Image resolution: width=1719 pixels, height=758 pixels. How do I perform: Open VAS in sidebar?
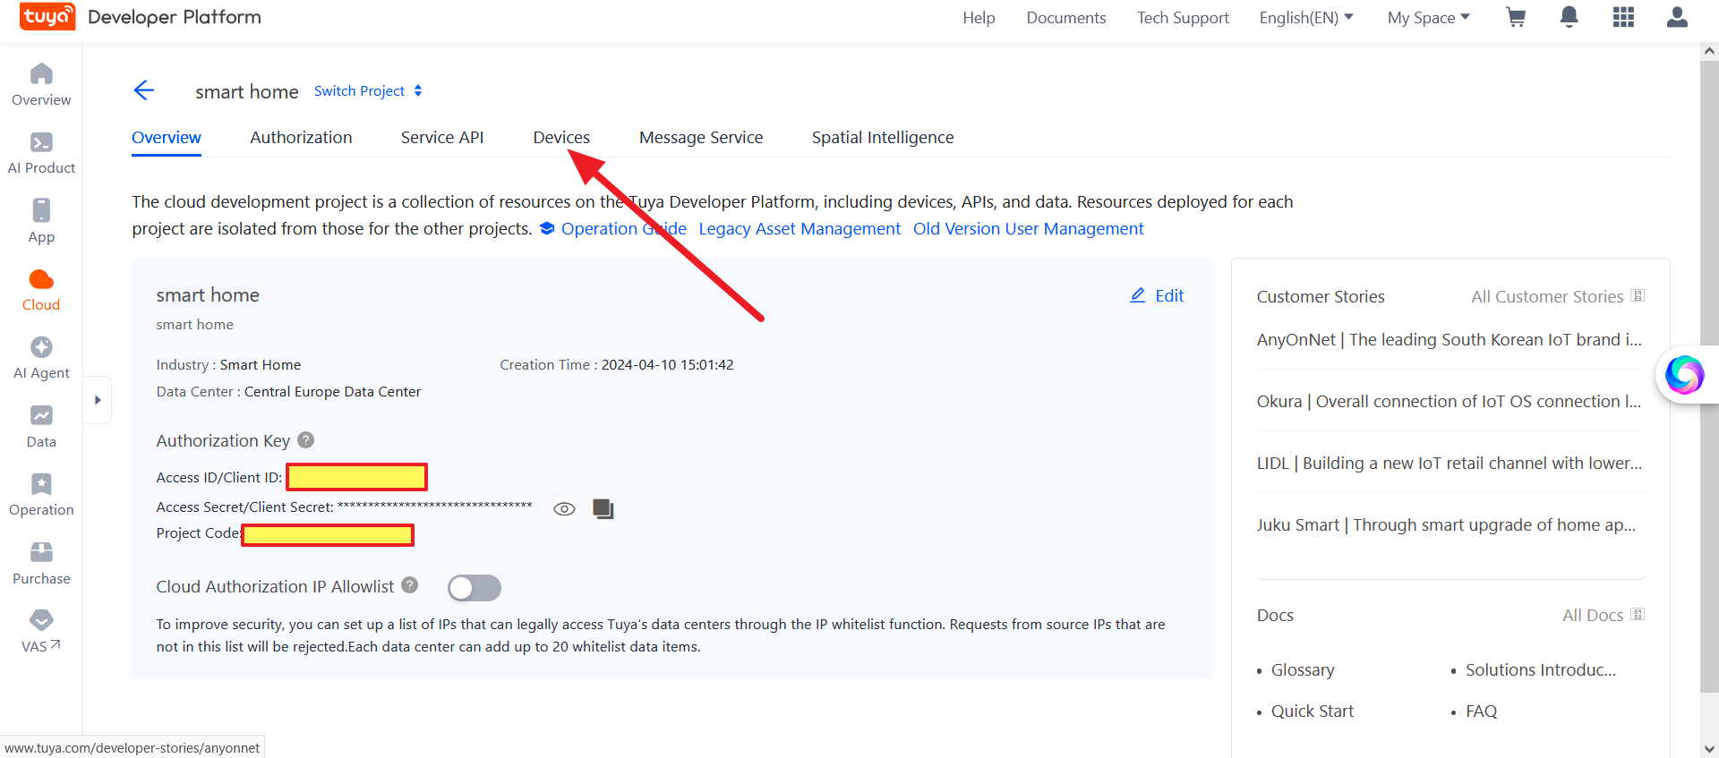[41, 632]
